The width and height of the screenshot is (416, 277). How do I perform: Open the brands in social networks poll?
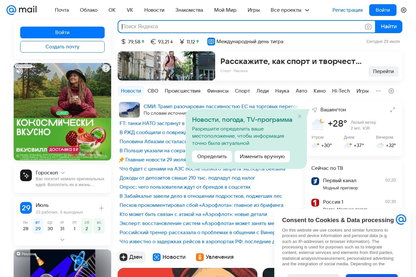point(185,187)
